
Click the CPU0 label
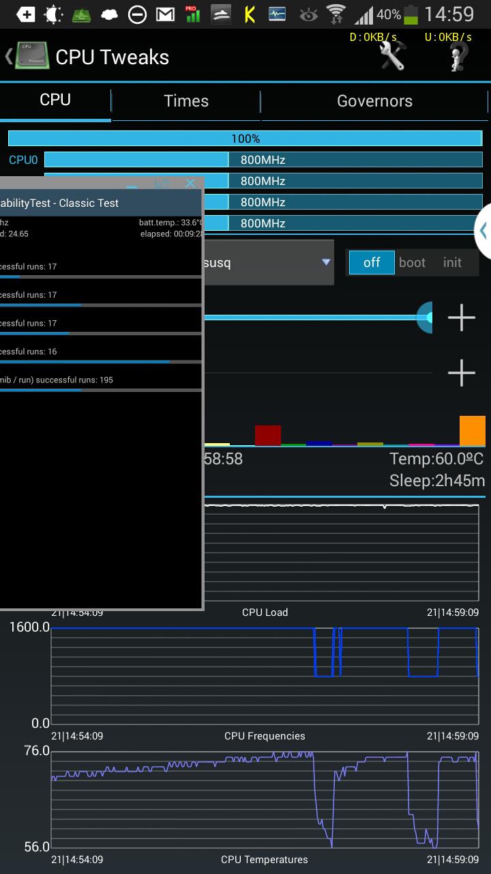pyautogui.click(x=23, y=160)
